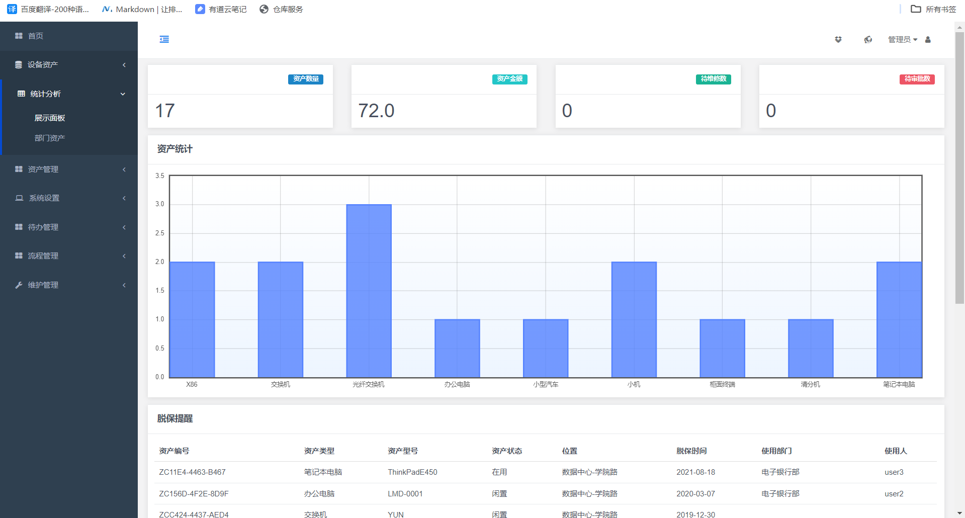Expand the 资产管理 chevron
This screenshot has height=518, width=965.
click(x=124, y=169)
